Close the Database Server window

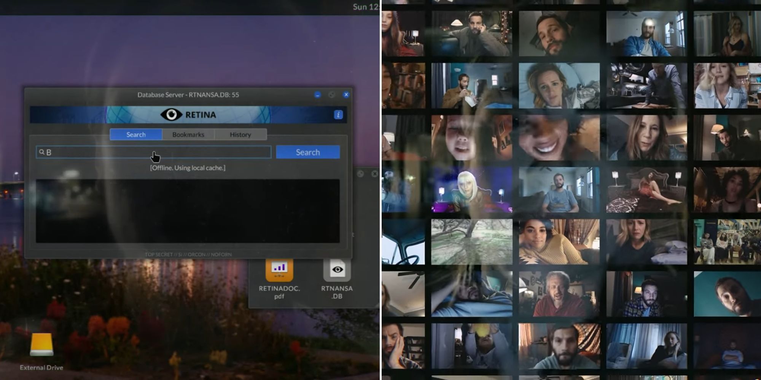pos(346,95)
